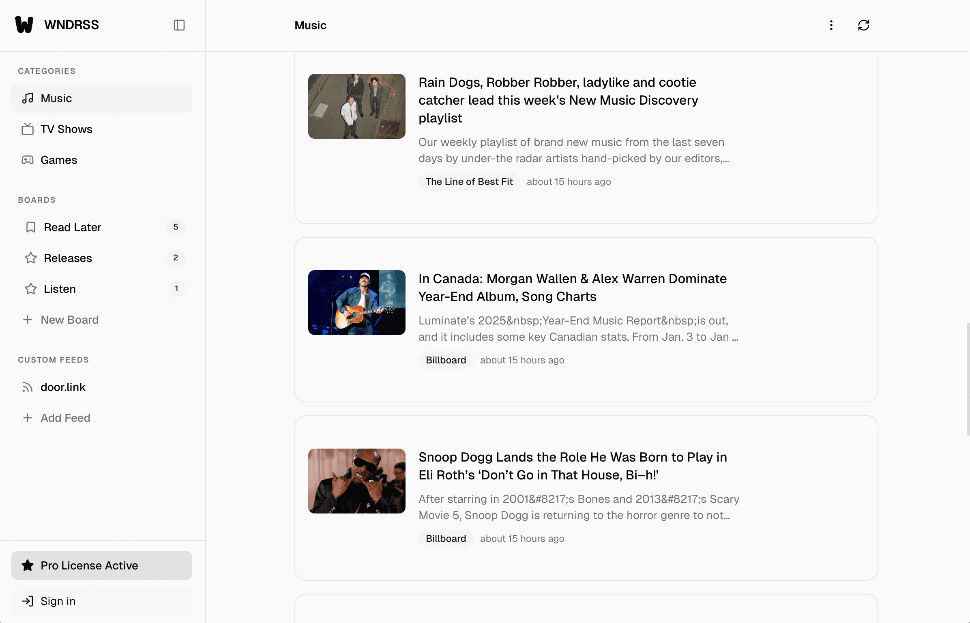Open the three-dot options menu
Viewport: 970px width, 623px height.
[x=831, y=25]
